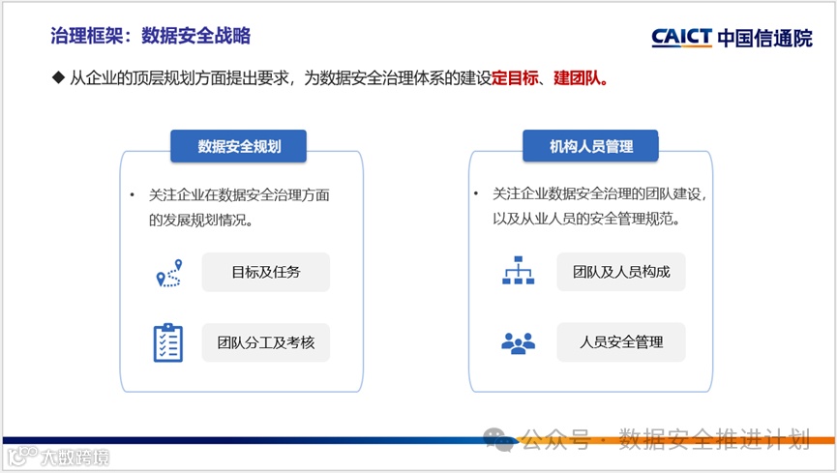Click the CAICT logo
This screenshot has width=837, height=473.
(681, 38)
